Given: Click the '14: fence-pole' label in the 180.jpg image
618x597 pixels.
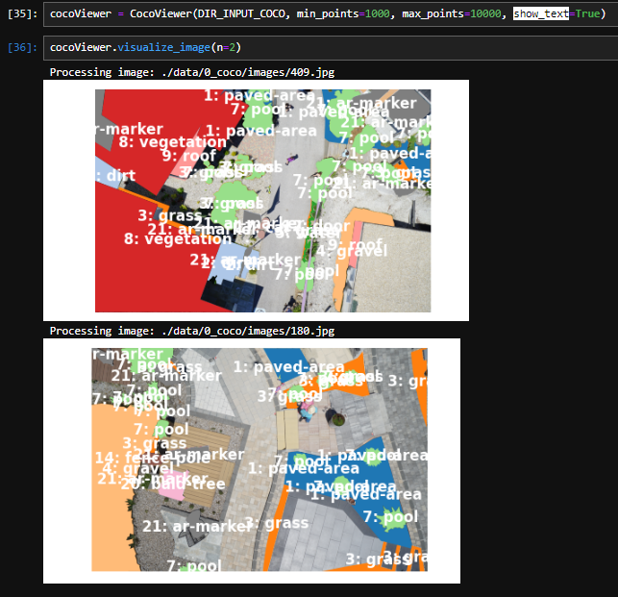Looking at the screenshot, I should click(153, 458).
